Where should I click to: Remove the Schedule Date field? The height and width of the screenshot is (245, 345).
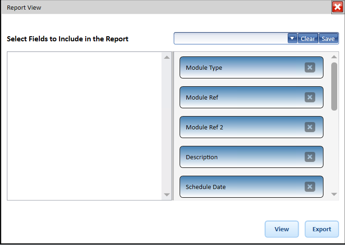[310, 187]
